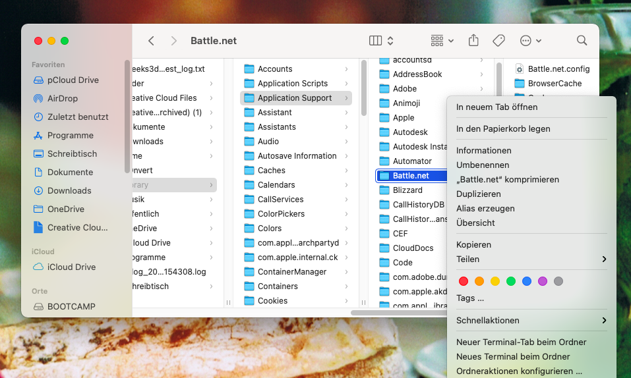631x378 pixels.
Task: Apply the purple tag color
Action: (x=543, y=281)
